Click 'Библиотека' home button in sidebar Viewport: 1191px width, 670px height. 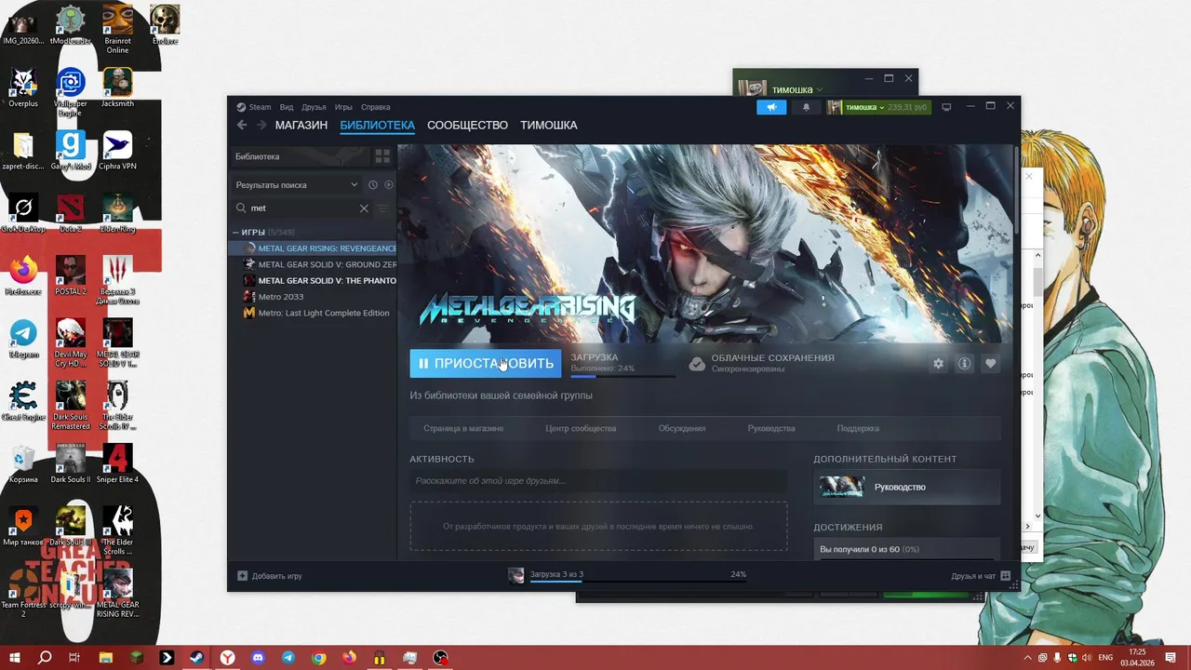click(x=299, y=156)
